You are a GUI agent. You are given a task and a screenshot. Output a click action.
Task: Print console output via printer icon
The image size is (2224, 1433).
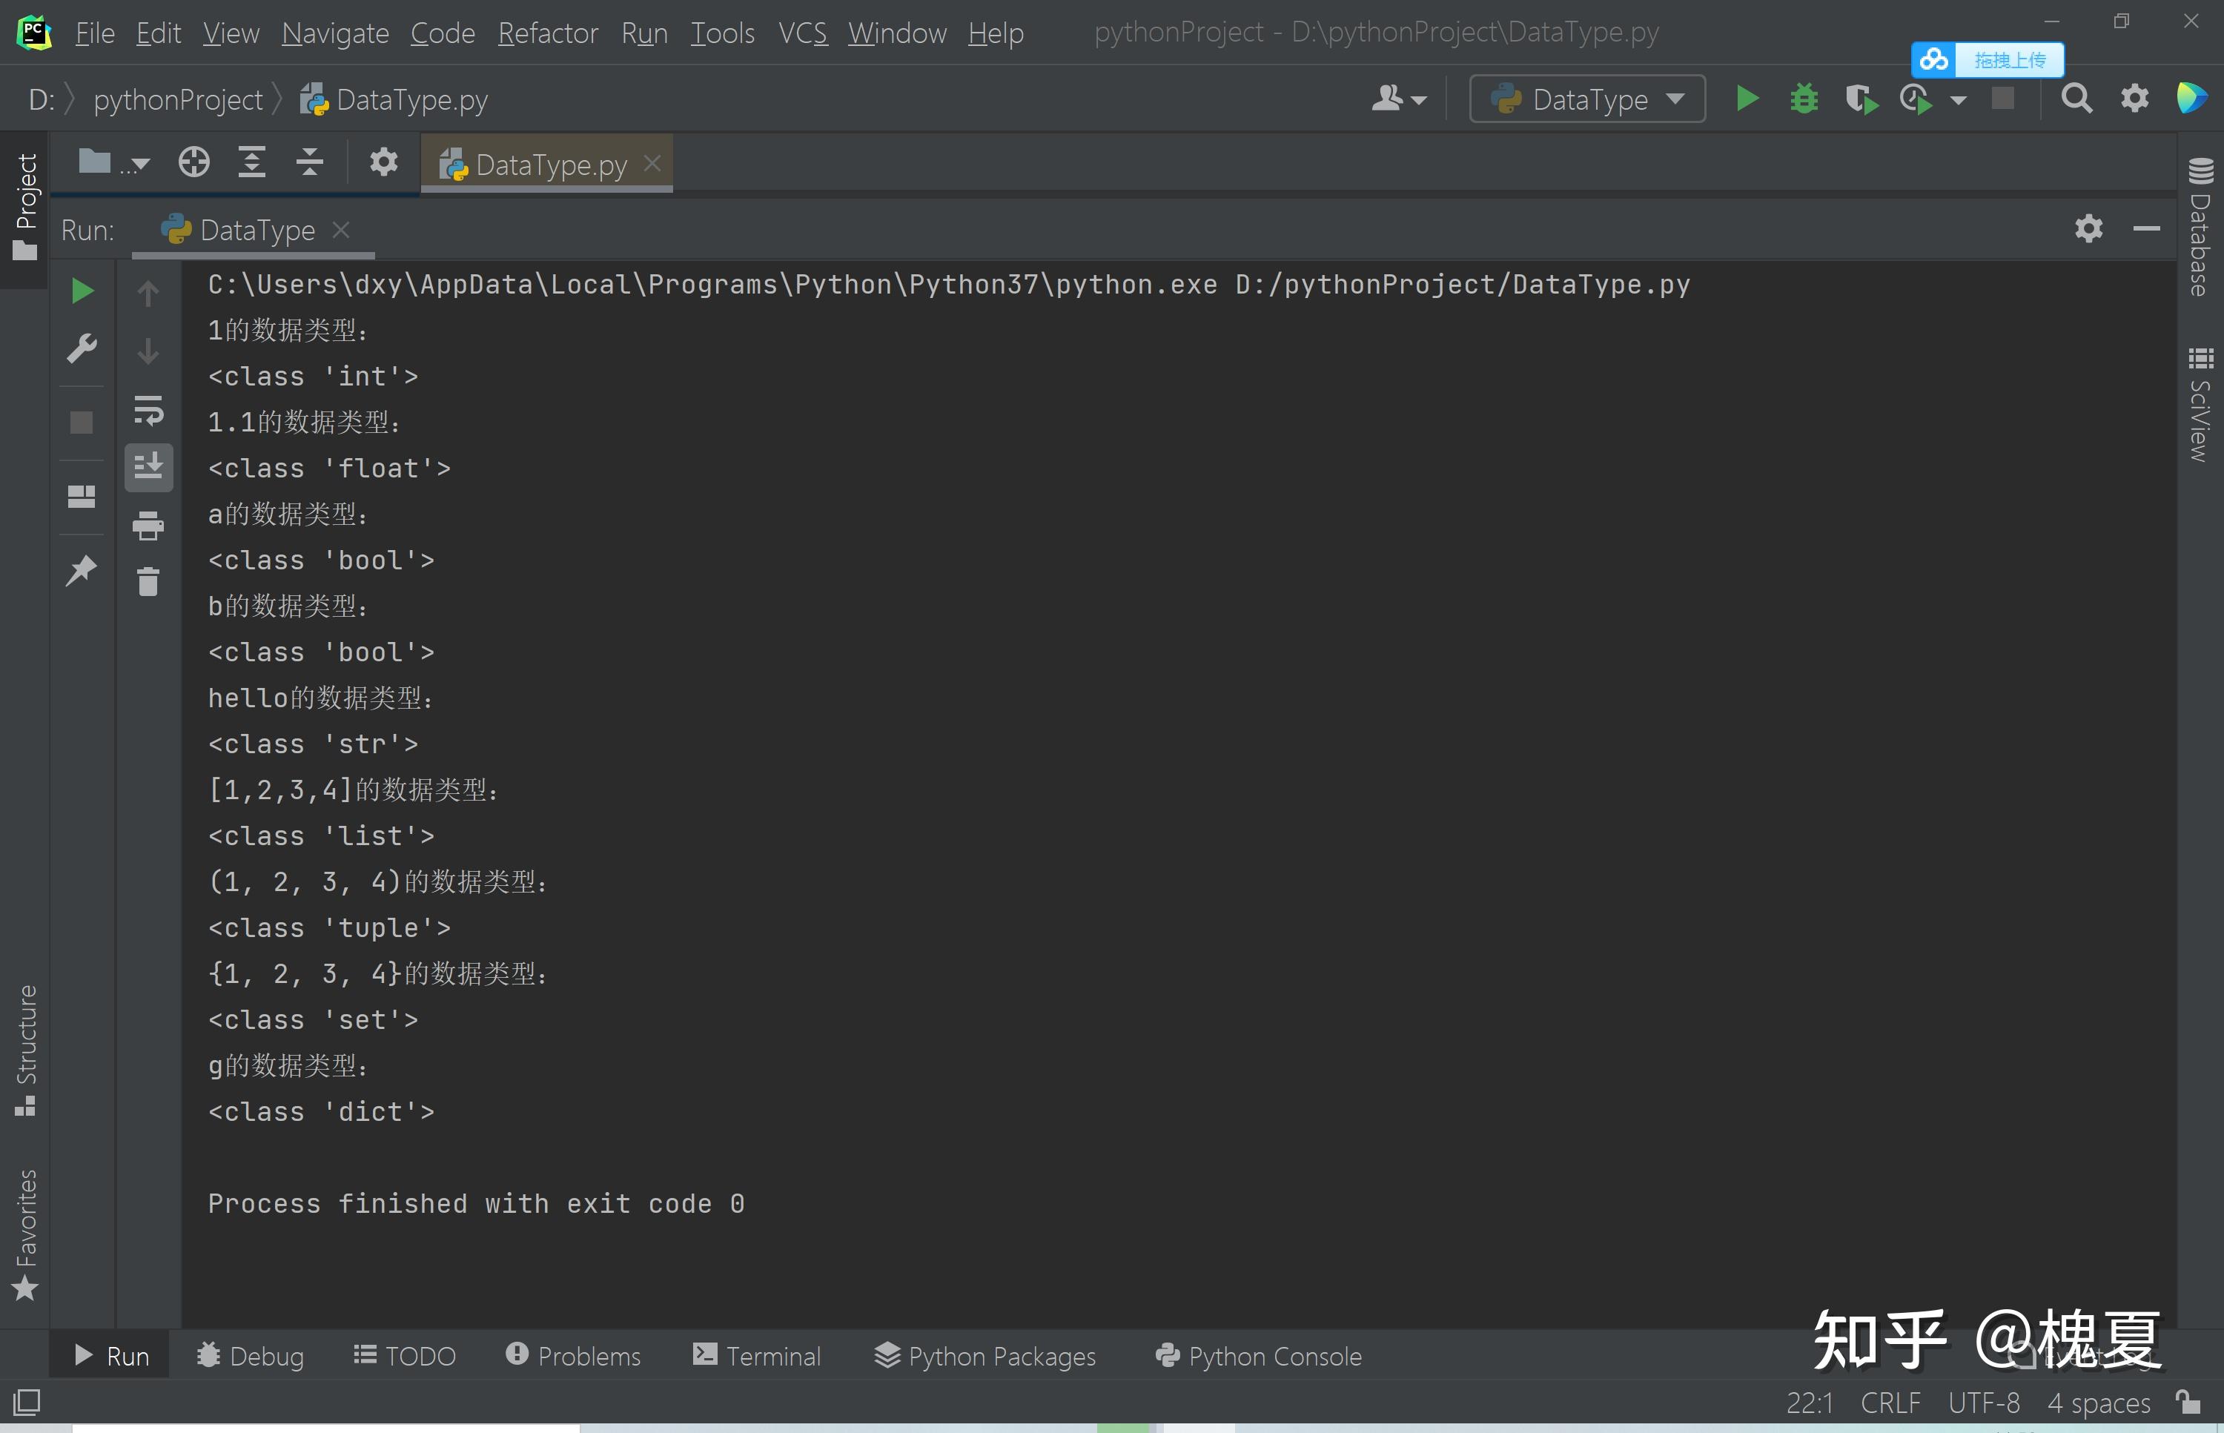tap(149, 526)
